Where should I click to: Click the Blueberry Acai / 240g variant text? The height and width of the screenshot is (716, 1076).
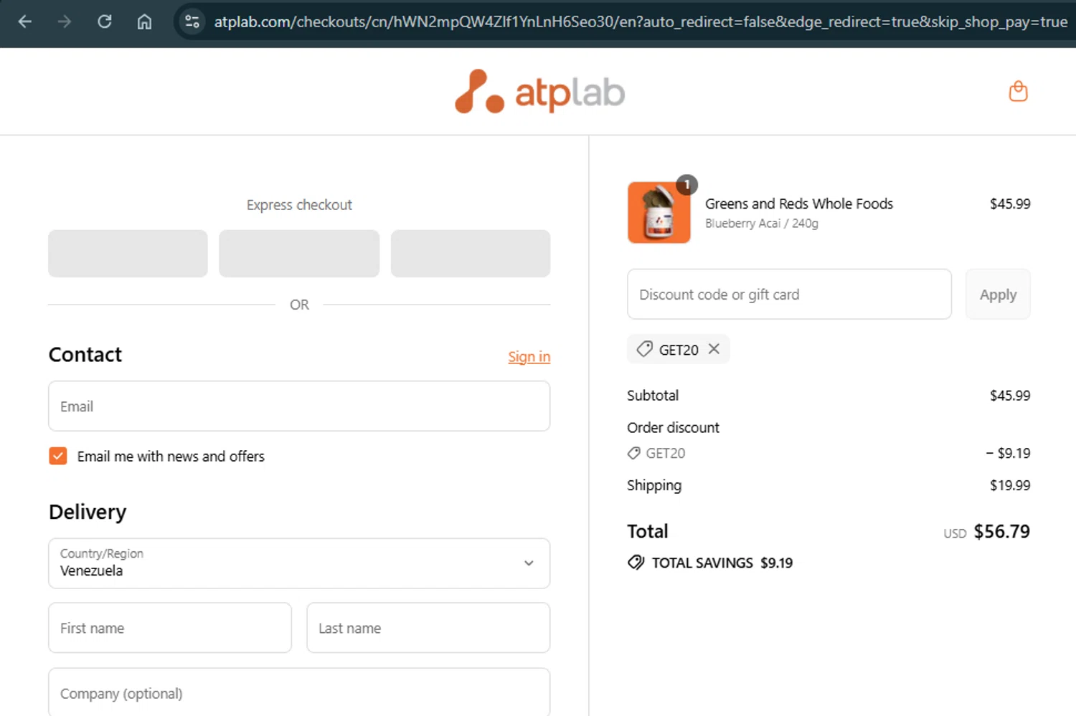point(761,224)
